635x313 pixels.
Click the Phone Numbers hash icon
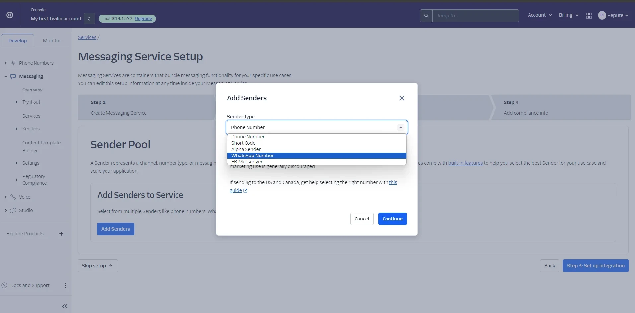[13, 63]
